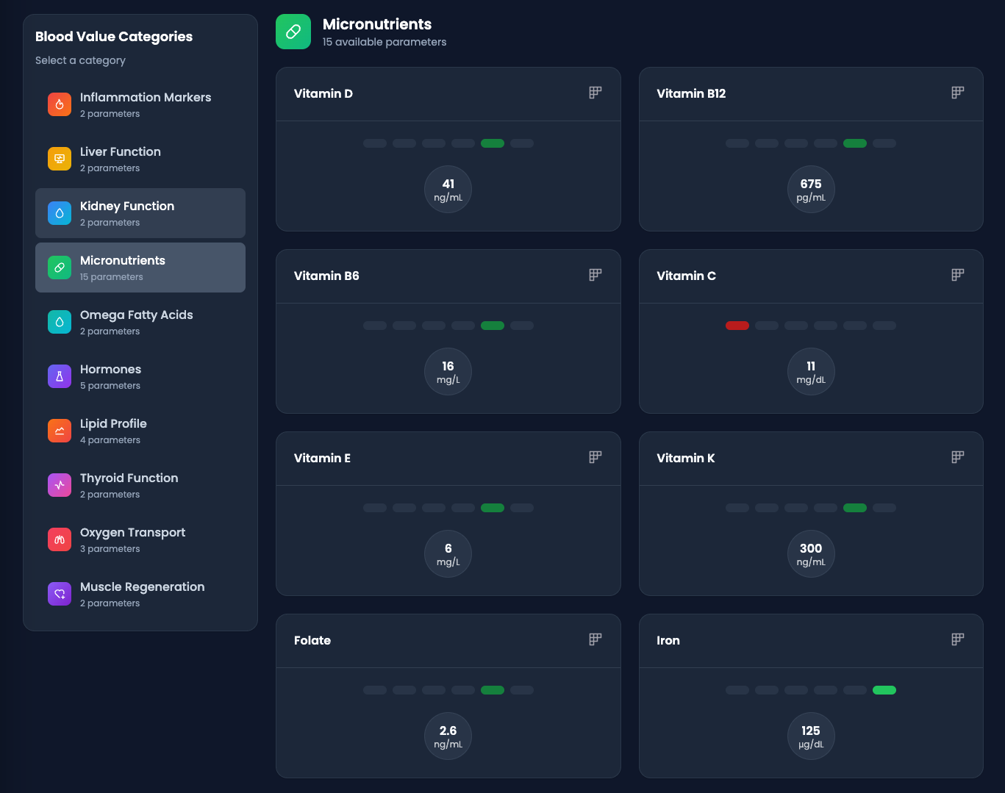Click the Oxygen Transport lungs icon
The height and width of the screenshot is (793, 1005).
click(x=60, y=539)
